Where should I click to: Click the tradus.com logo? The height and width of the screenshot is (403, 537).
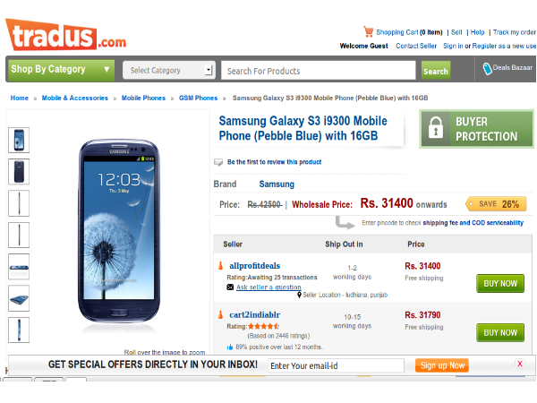[x=66, y=34]
